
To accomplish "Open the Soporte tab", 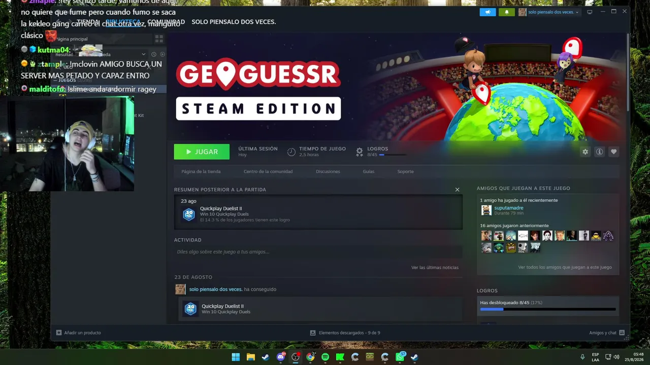I will [x=405, y=171].
